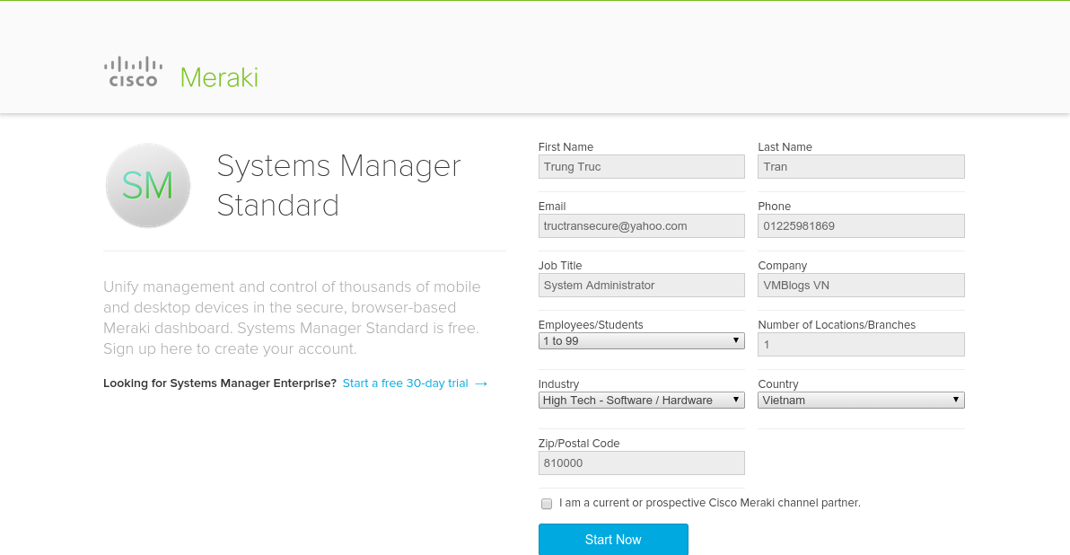Viewport: 1070px width, 555px height.
Task: Focus the Email address field
Action: tap(641, 226)
